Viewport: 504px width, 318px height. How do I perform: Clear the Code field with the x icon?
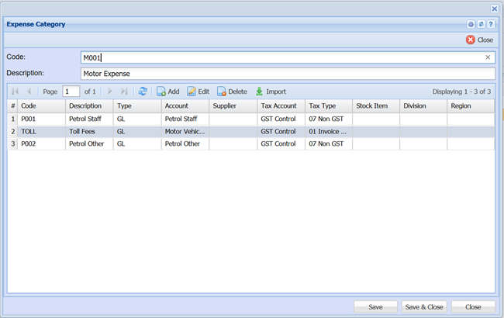488,57
